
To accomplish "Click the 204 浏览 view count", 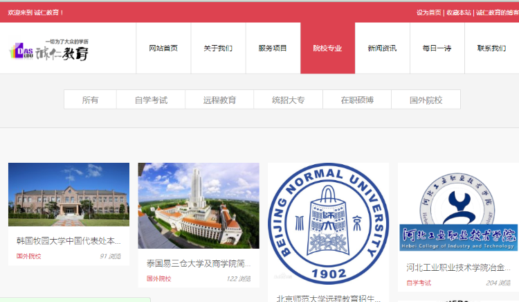I will point(498,283).
